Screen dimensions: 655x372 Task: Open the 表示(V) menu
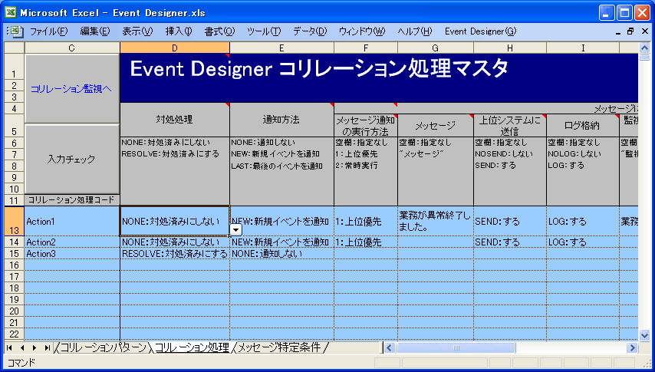click(137, 31)
